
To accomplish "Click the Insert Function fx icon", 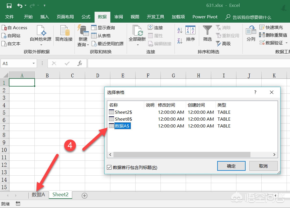I will point(80,63).
